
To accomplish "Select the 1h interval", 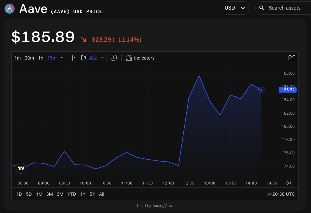I will (40, 58).
